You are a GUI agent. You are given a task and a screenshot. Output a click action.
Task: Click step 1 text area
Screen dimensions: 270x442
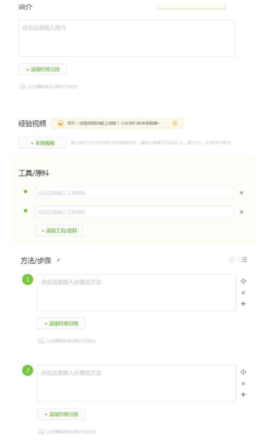(x=136, y=293)
